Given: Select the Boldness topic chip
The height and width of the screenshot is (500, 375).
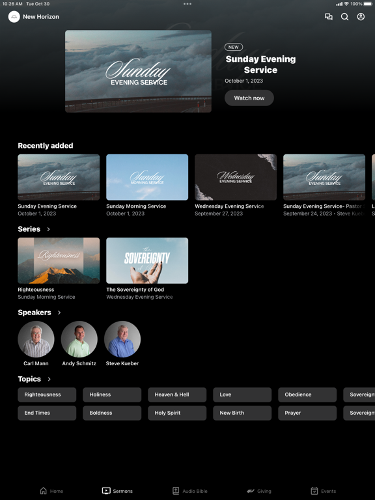Looking at the screenshot, I should click(x=112, y=413).
